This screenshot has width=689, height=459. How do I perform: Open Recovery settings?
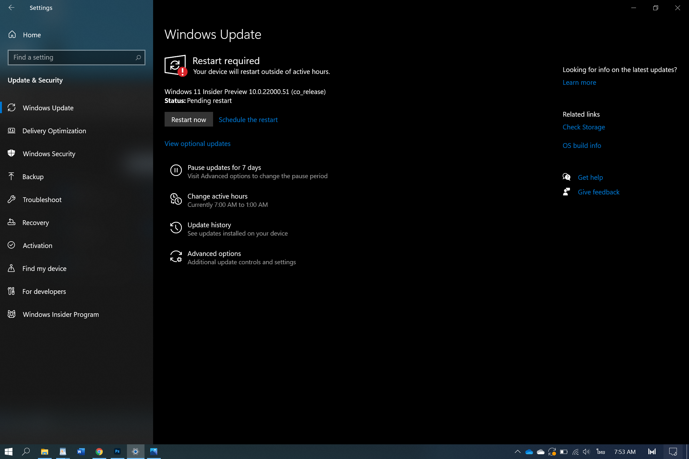[x=77, y=222]
